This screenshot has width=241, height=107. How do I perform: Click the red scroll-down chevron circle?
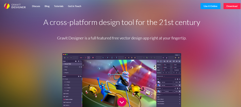pyautogui.click(x=122, y=102)
